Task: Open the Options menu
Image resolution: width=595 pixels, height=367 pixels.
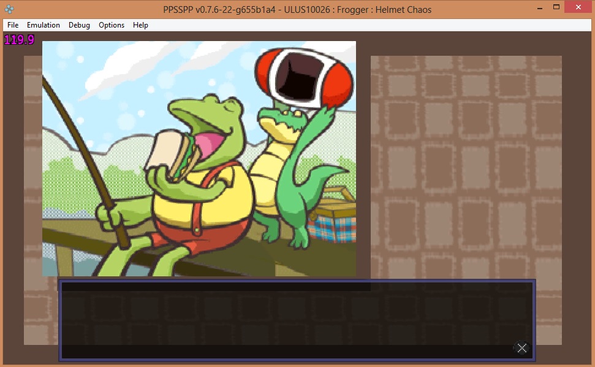Action: click(x=112, y=25)
